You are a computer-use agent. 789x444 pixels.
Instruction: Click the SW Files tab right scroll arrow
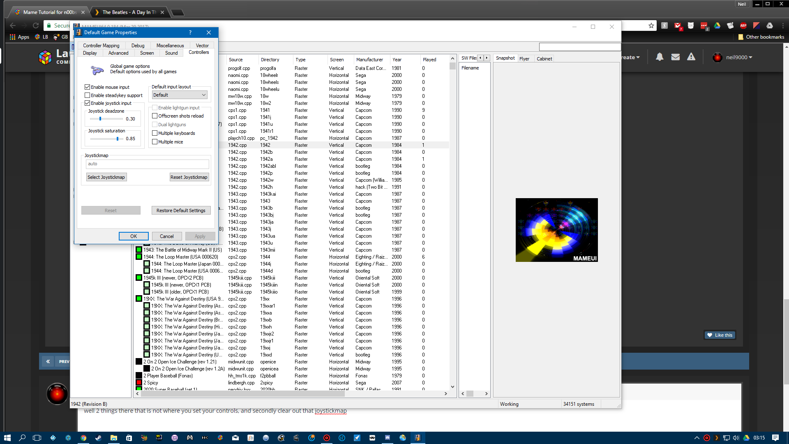[x=487, y=58]
